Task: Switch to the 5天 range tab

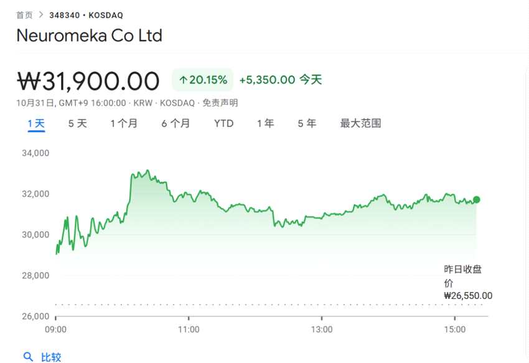Action: [77, 123]
